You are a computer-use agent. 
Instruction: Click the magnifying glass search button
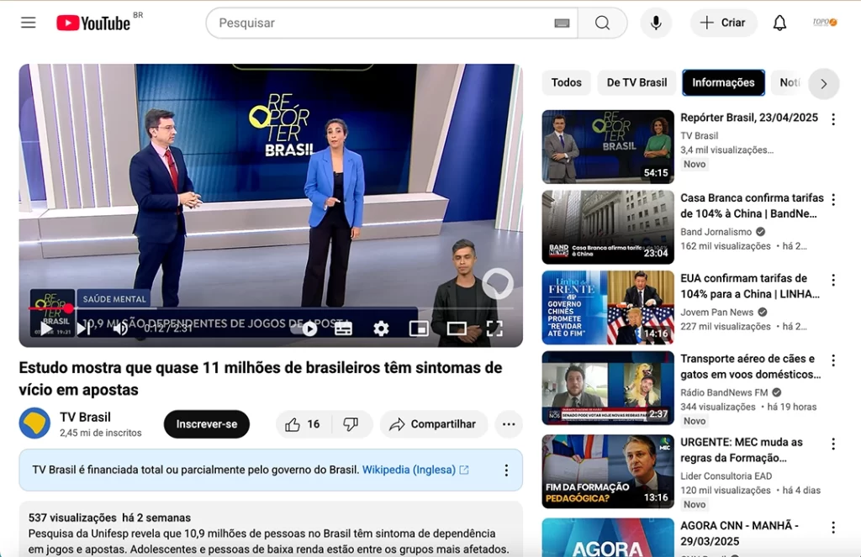point(602,23)
